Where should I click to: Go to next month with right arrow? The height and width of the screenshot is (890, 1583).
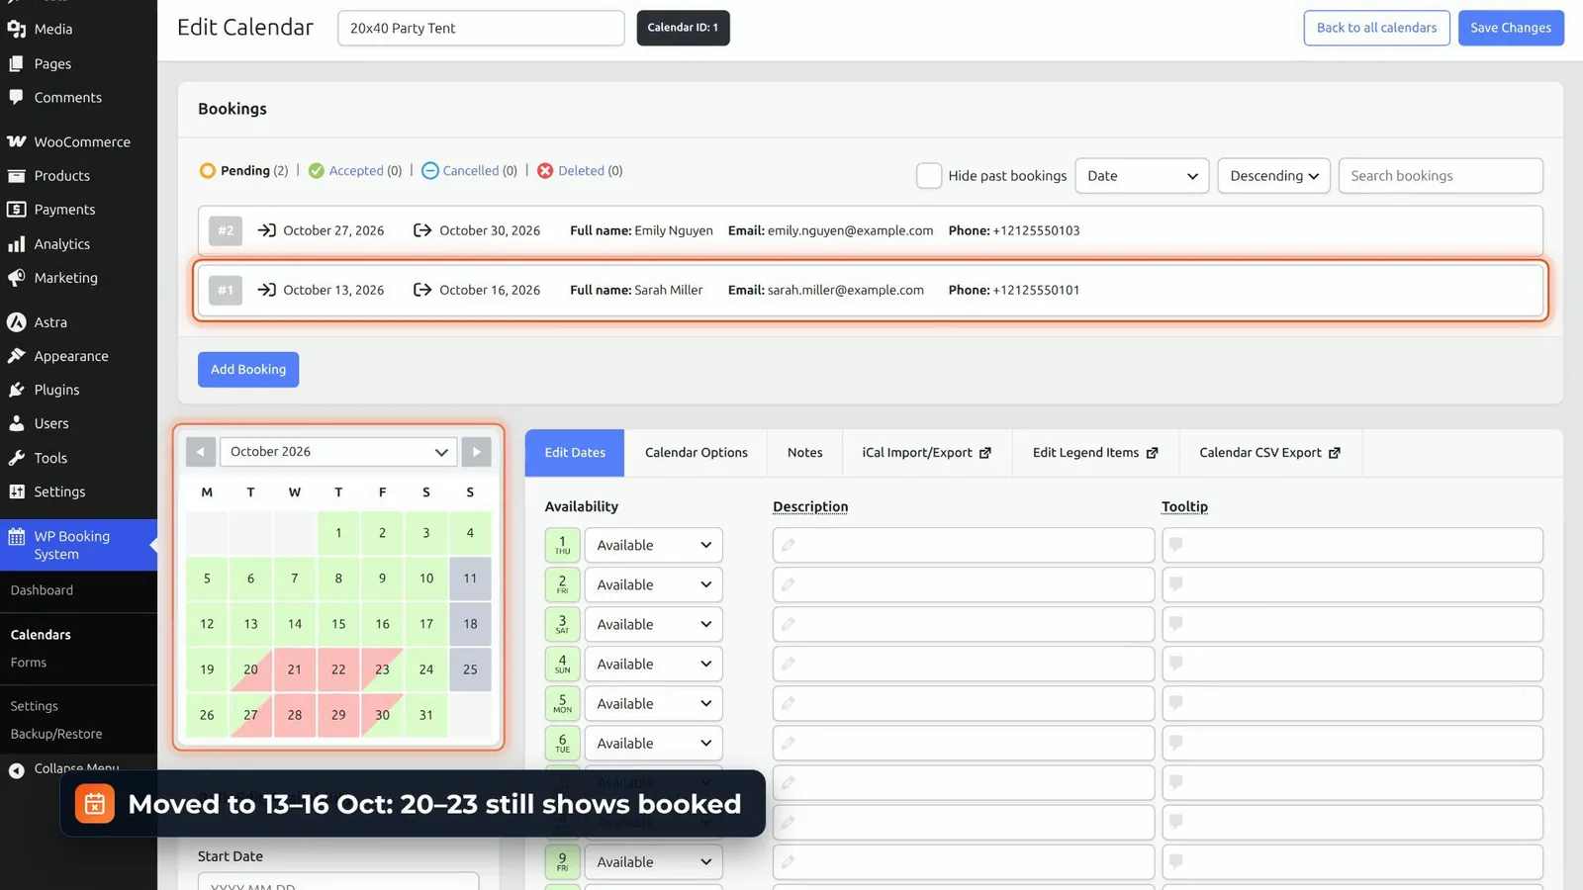[x=476, y=452]
